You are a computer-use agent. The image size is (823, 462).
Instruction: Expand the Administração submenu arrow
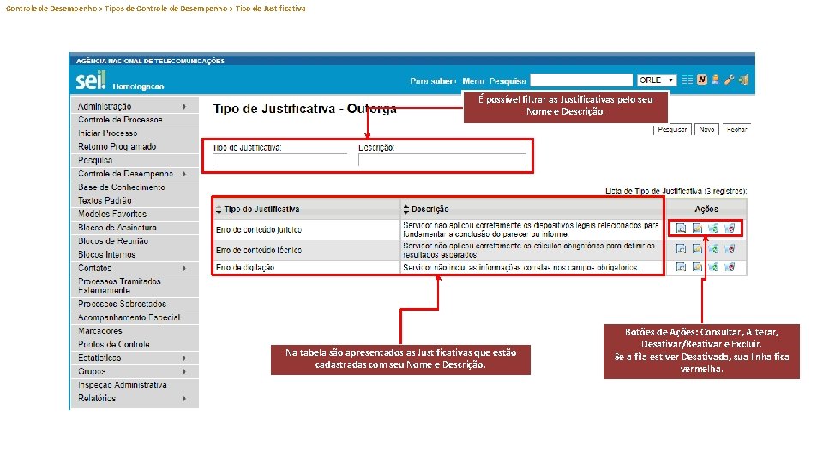coord(184,106)
